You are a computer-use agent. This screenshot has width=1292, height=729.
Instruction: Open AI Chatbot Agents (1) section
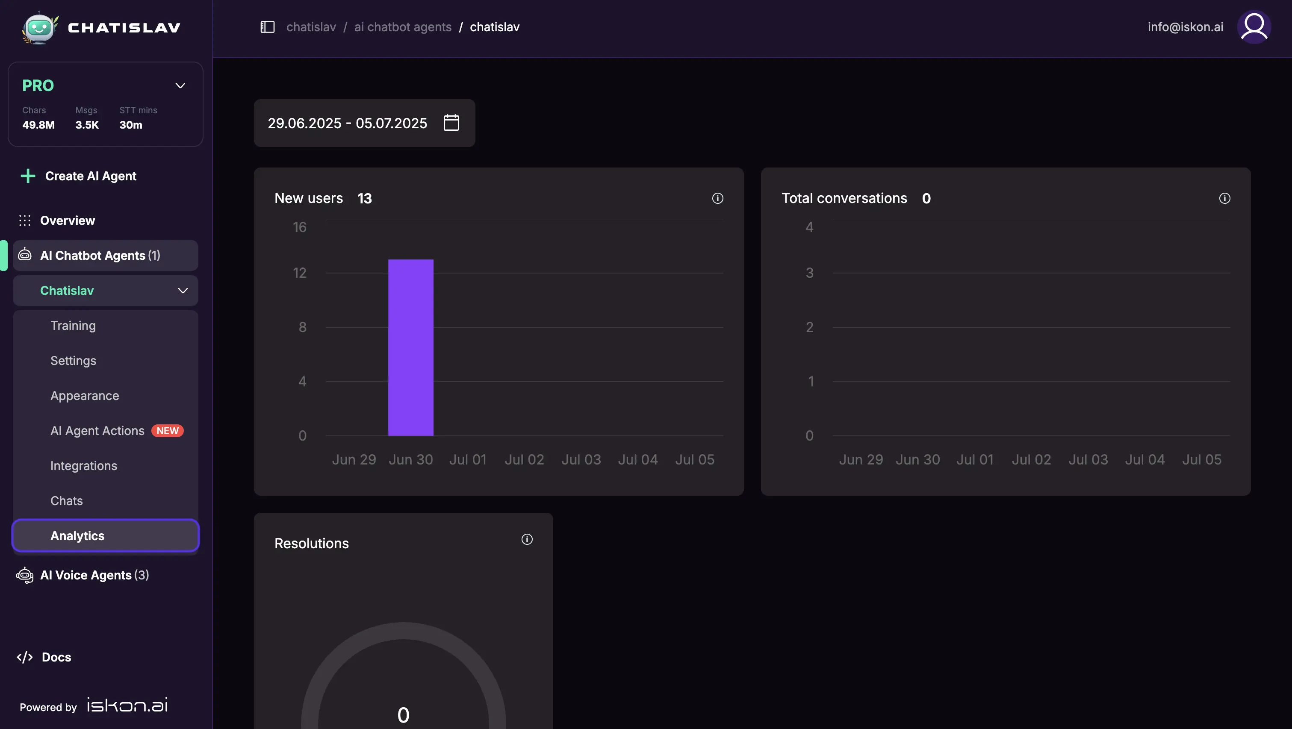click(105, 256)
